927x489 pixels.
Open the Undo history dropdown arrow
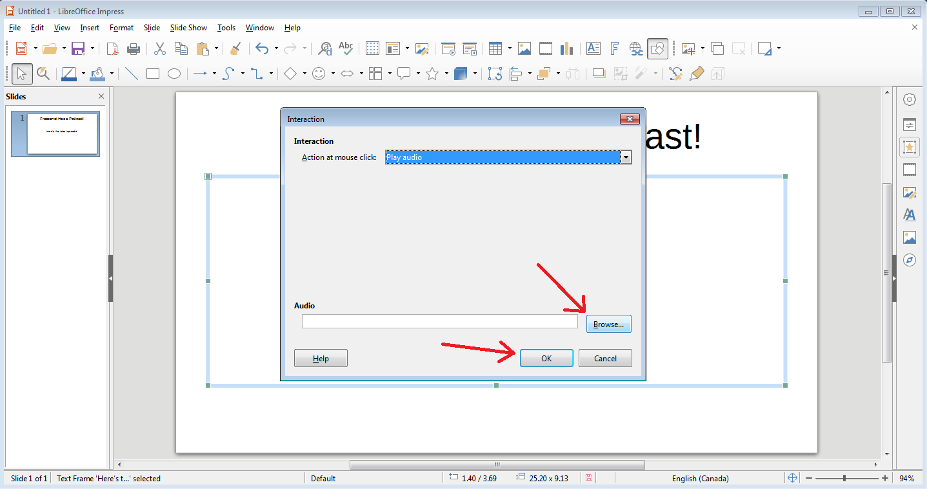point(276,48)
